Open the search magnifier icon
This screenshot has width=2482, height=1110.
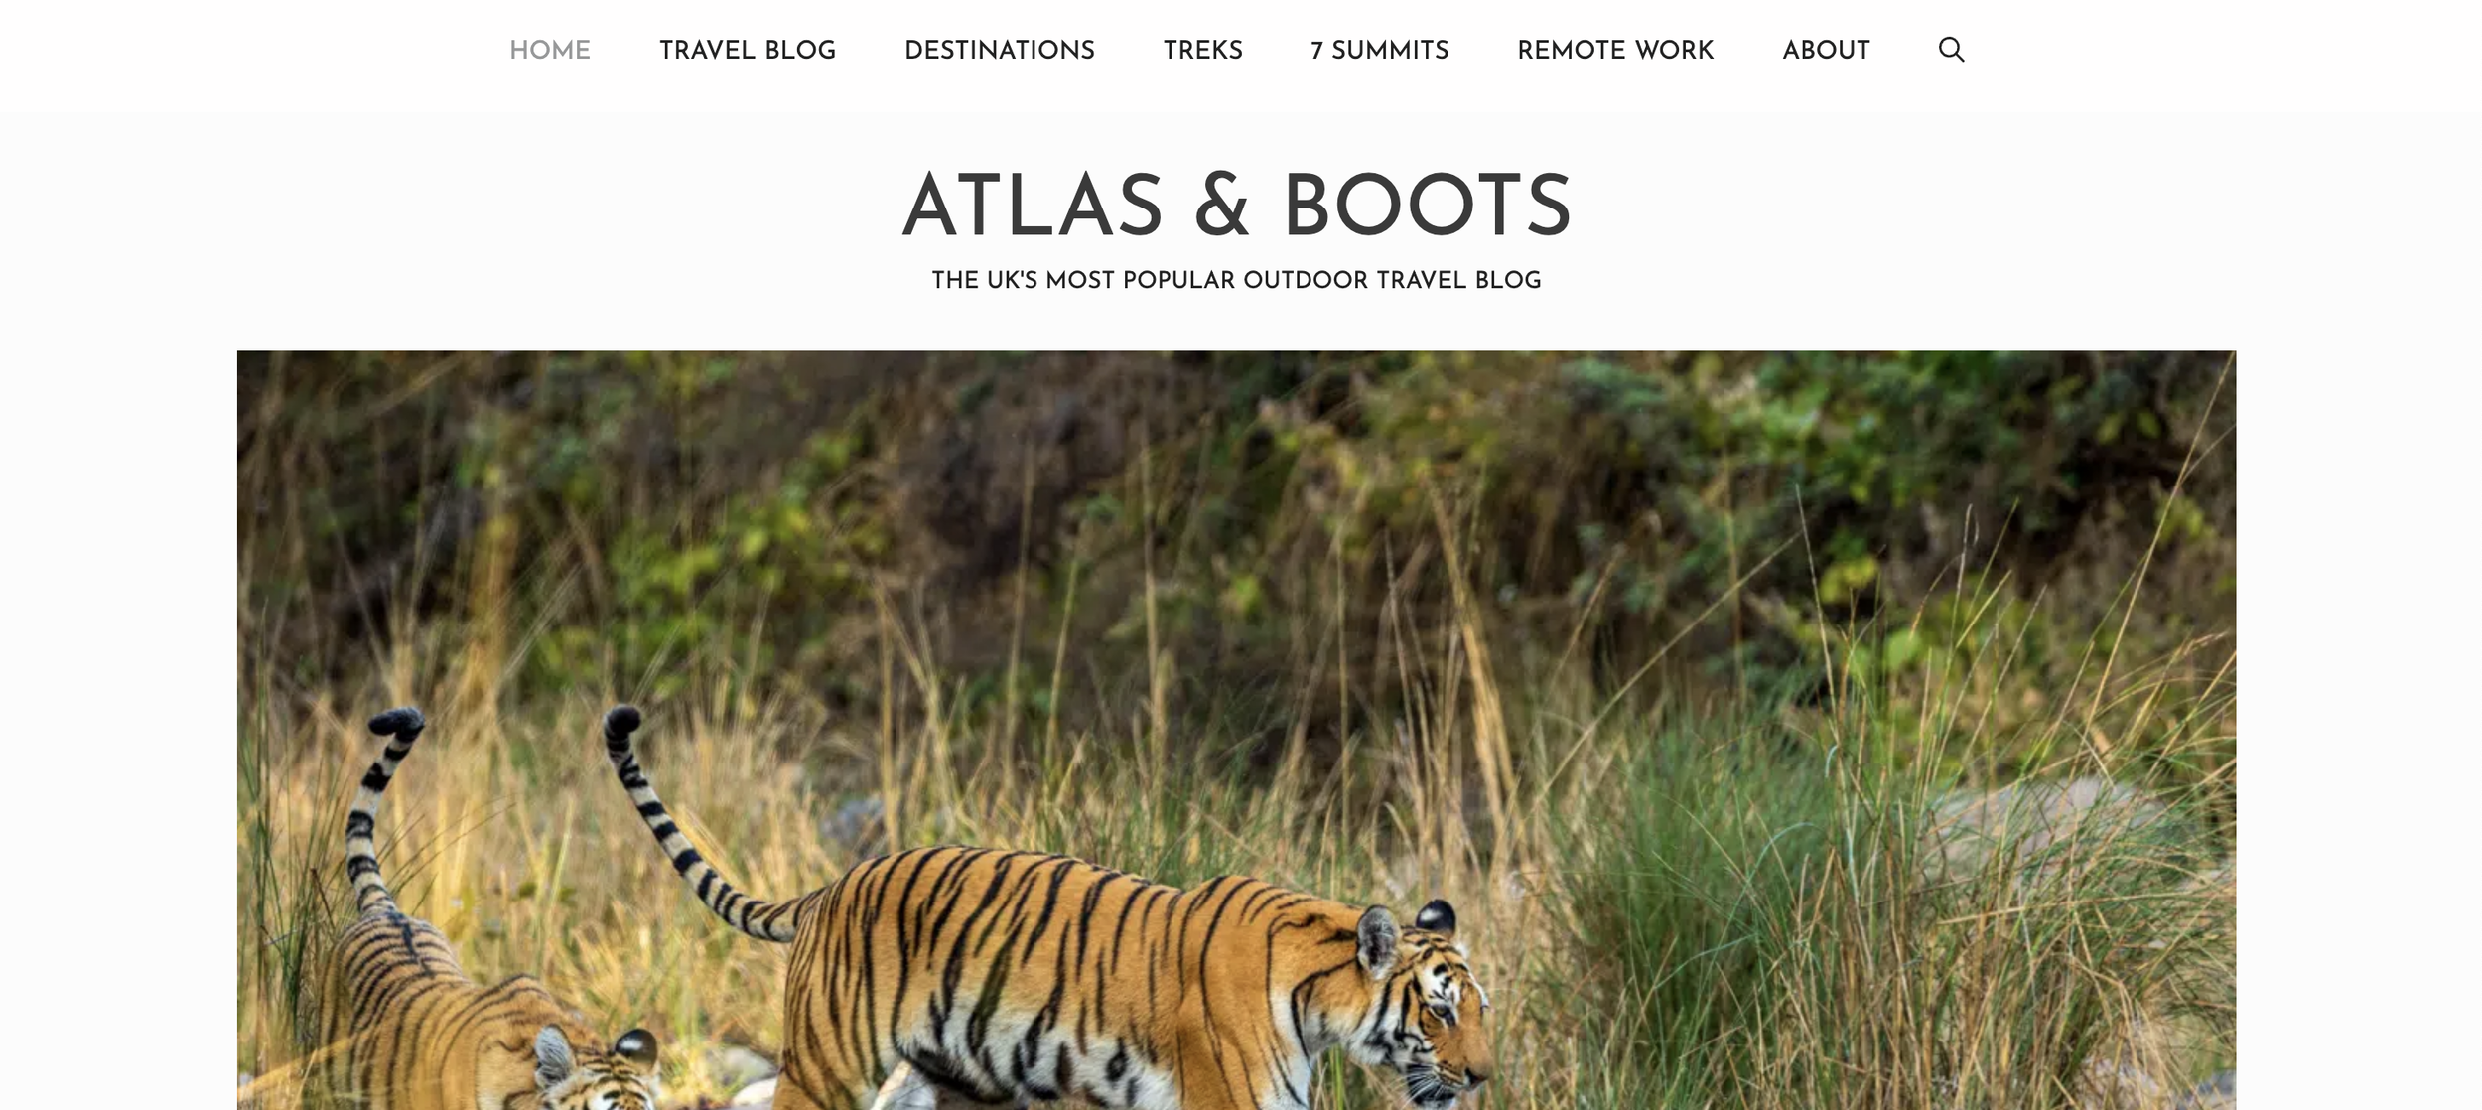(1951, 50)
